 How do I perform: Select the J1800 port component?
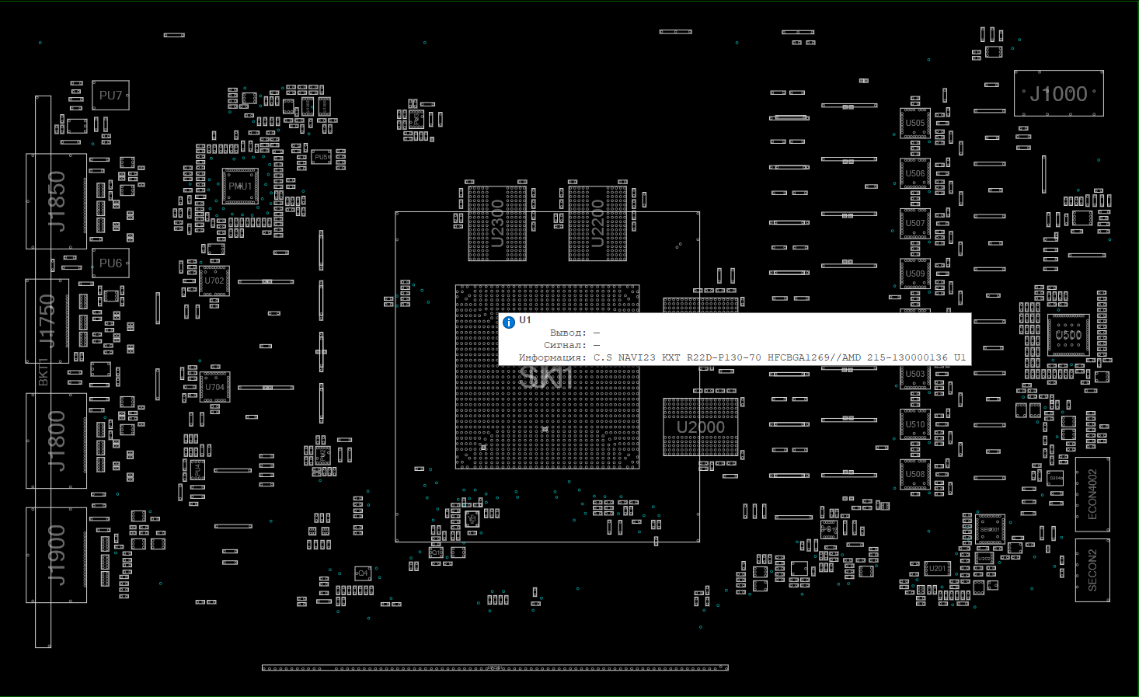coord(56,441)
